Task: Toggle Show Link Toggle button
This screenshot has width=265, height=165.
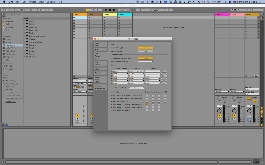Action: (146, 48)
